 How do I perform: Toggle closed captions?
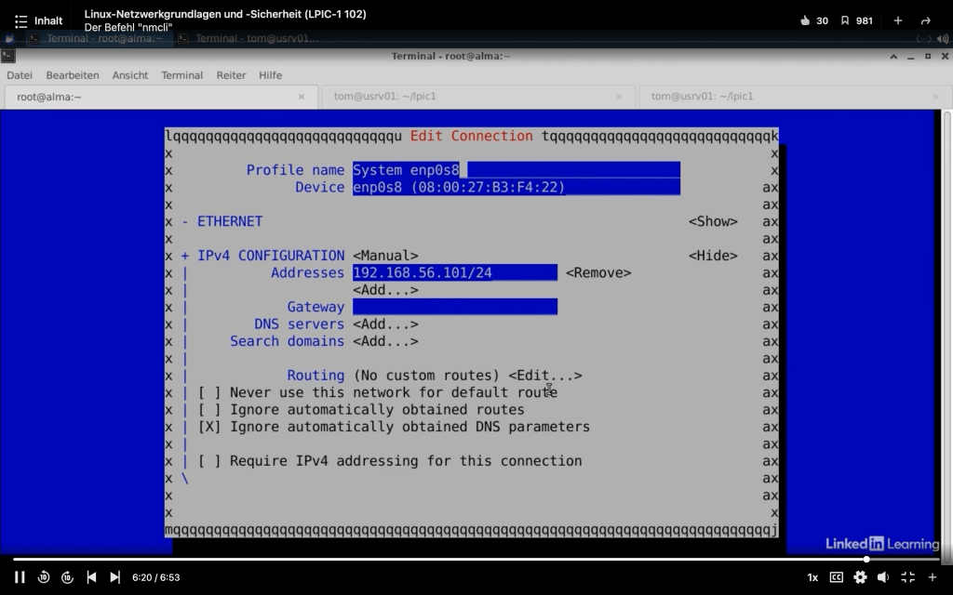tap(836, 577)
